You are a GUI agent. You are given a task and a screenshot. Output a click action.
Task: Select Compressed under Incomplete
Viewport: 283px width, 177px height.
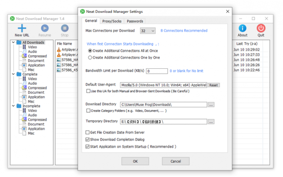pyautogui.click(x=37, y=120)
